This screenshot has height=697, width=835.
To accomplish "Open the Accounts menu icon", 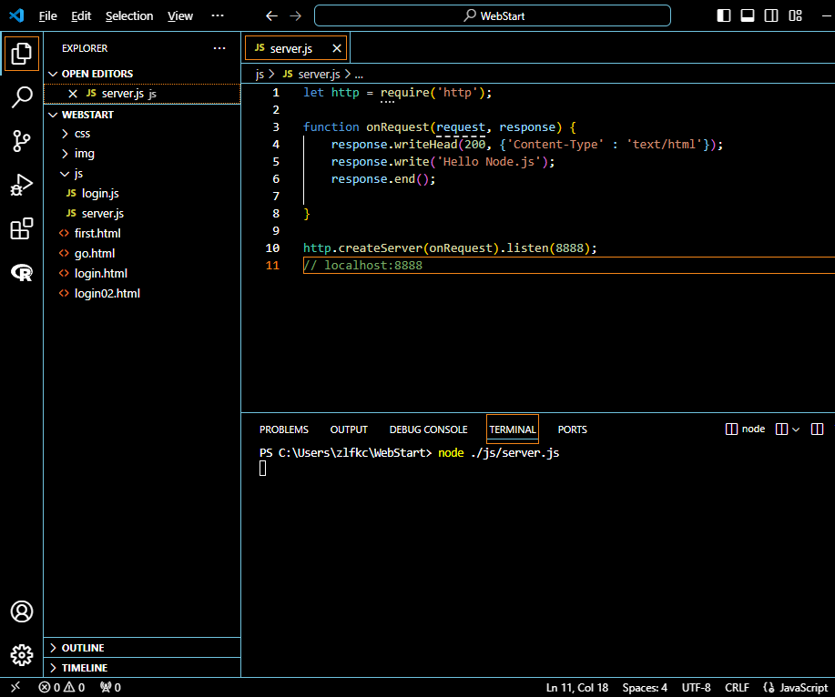I will click(21, 611).
